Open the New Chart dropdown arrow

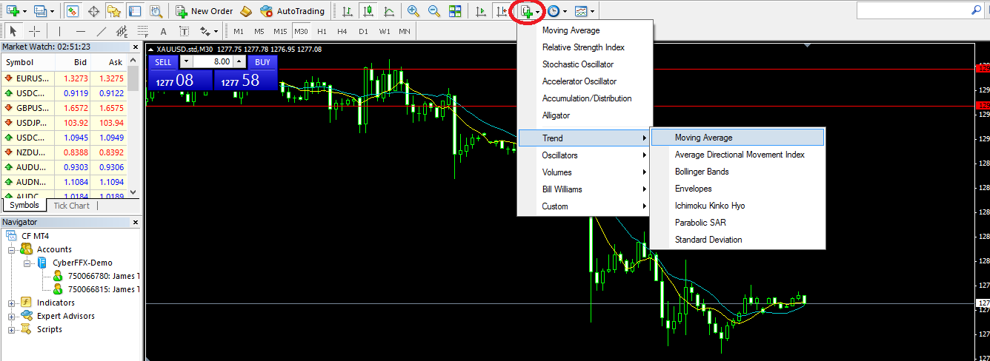point(25,12)
